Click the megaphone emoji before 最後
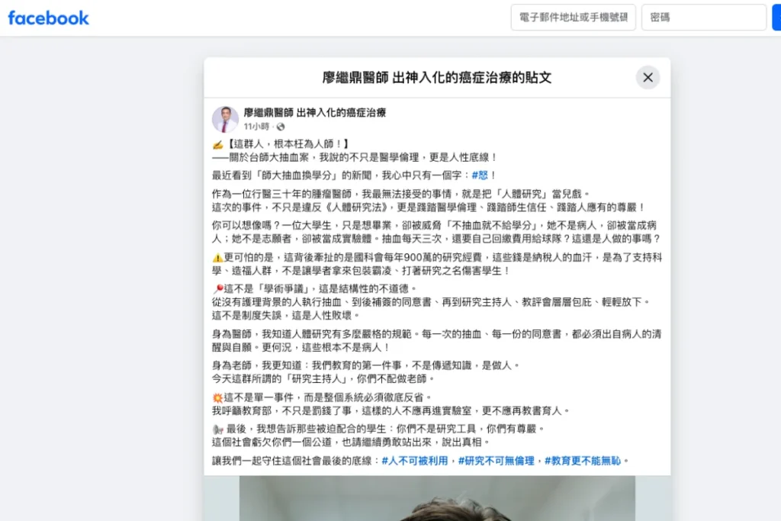 pos(217,429)
